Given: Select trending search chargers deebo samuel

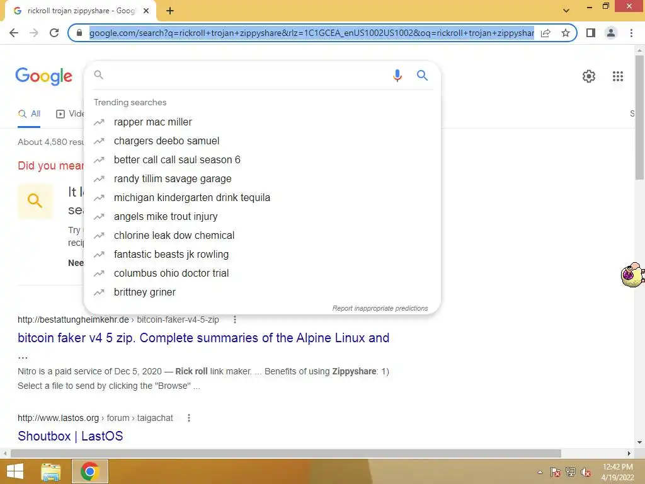Looking at the screenshot, I should click(x=262, y=141).
